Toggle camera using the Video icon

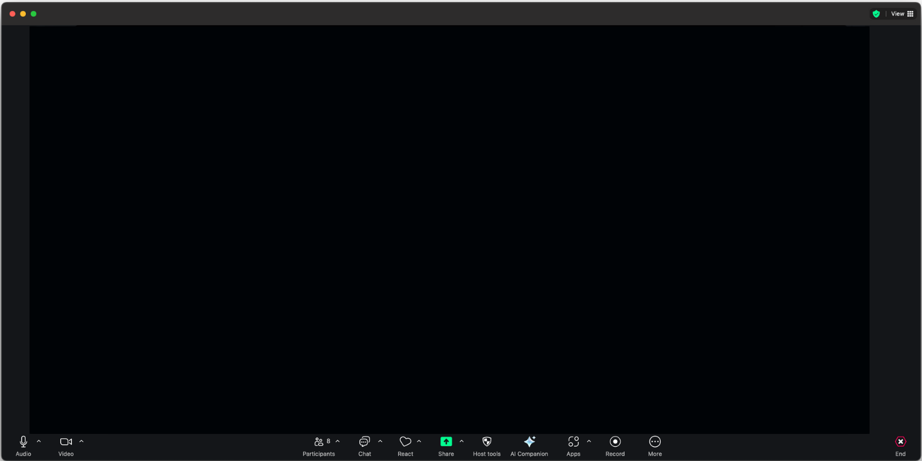66,441
